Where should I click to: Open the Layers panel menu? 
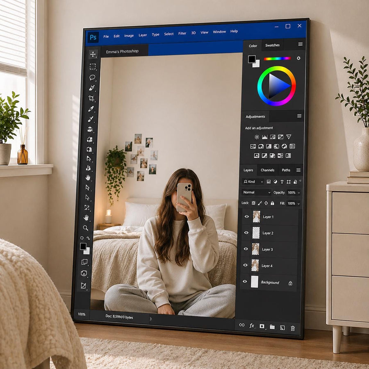click(298, 170)
